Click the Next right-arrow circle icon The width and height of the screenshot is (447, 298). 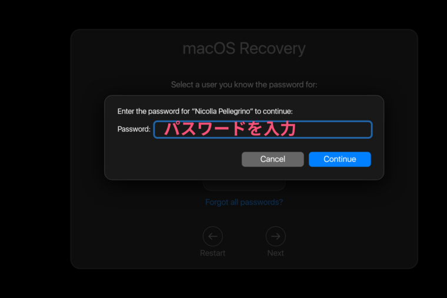275,236
